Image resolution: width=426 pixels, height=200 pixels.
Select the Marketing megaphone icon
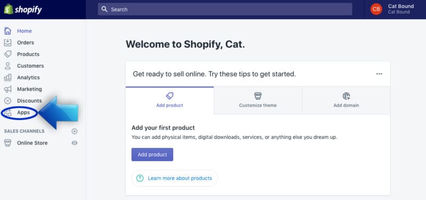pos(7,89)
